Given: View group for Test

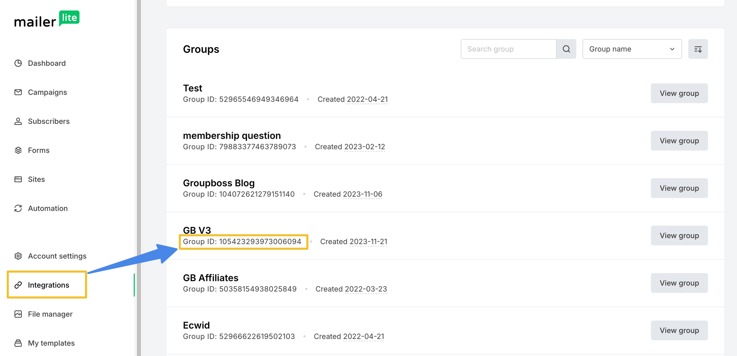Looking at the screenshot, I should [x=679, y=93].
